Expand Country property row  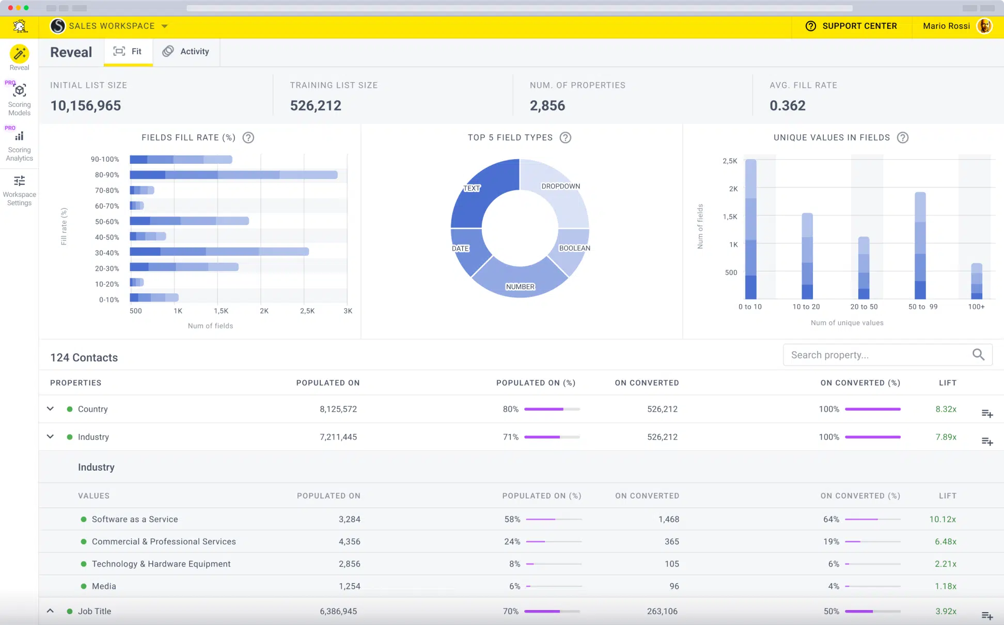[x=51, y=408]
